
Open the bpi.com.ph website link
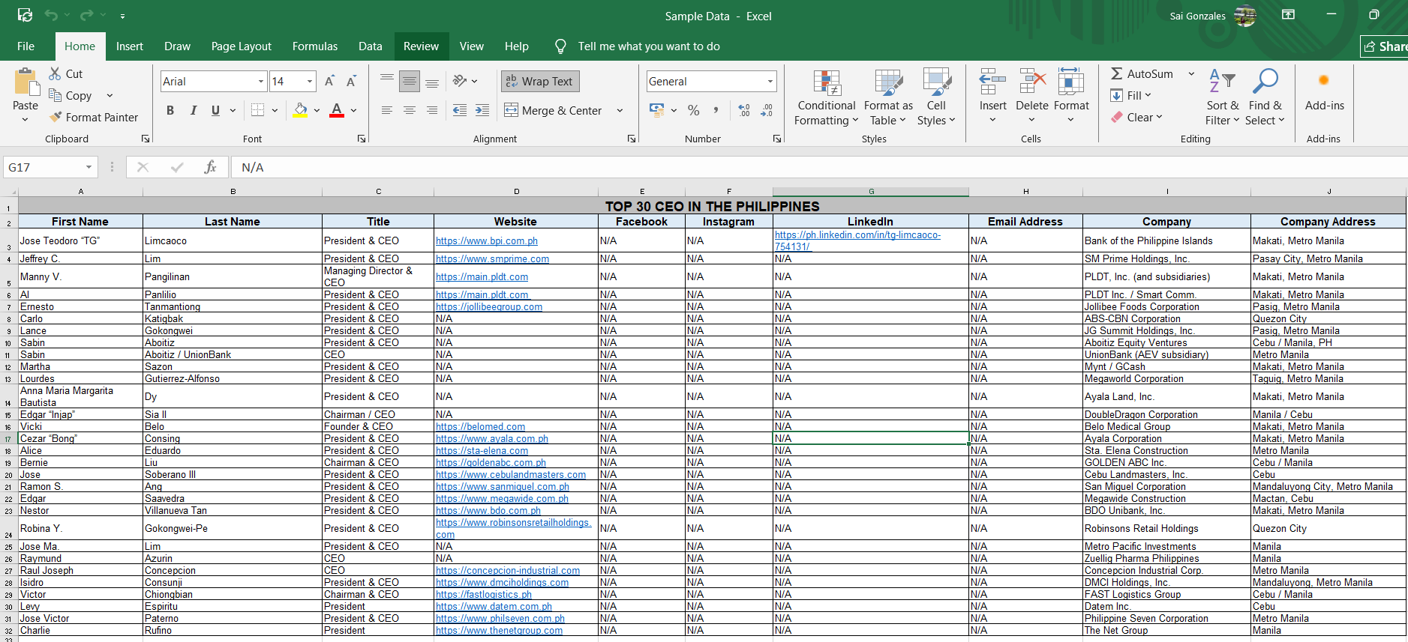pyautogui.click(x=487, y=241)
